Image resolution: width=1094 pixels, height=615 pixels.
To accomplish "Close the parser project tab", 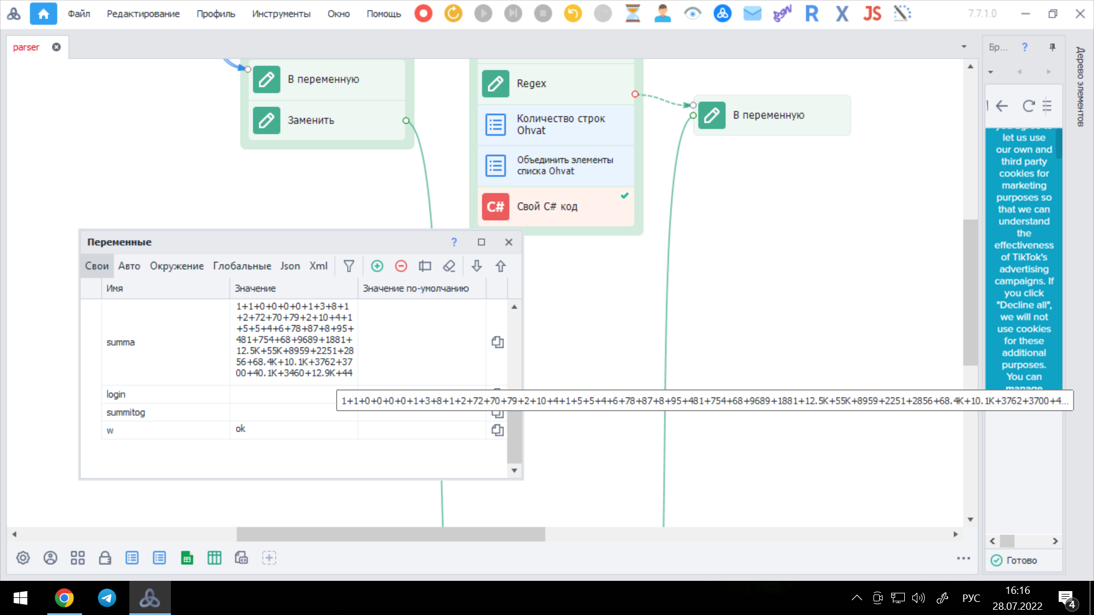I will click(56, 47).
